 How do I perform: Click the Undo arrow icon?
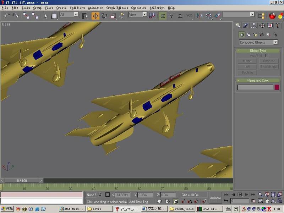[7, 16]
